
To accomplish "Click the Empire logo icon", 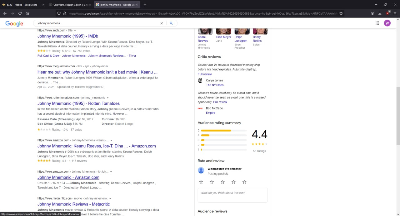I will 200,108.
